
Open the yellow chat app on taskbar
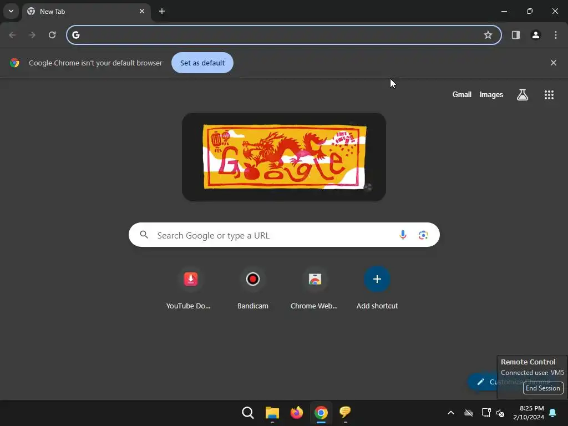tap(345, 413)
